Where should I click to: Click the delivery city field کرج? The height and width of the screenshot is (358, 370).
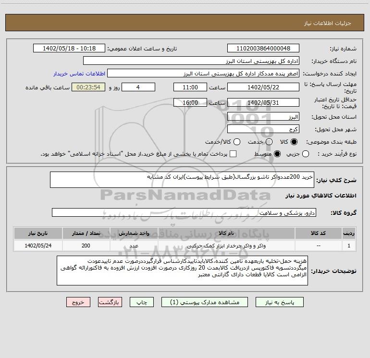(263, 129)
